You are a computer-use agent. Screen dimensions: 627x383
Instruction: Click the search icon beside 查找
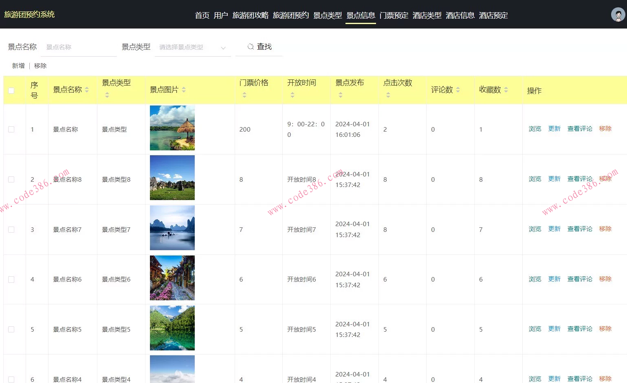(x=251, y=47)
